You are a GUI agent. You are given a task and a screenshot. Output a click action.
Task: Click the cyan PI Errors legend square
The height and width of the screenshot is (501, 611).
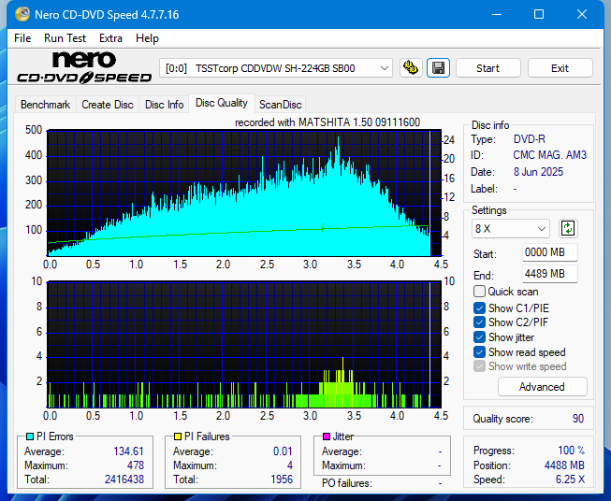29,437
